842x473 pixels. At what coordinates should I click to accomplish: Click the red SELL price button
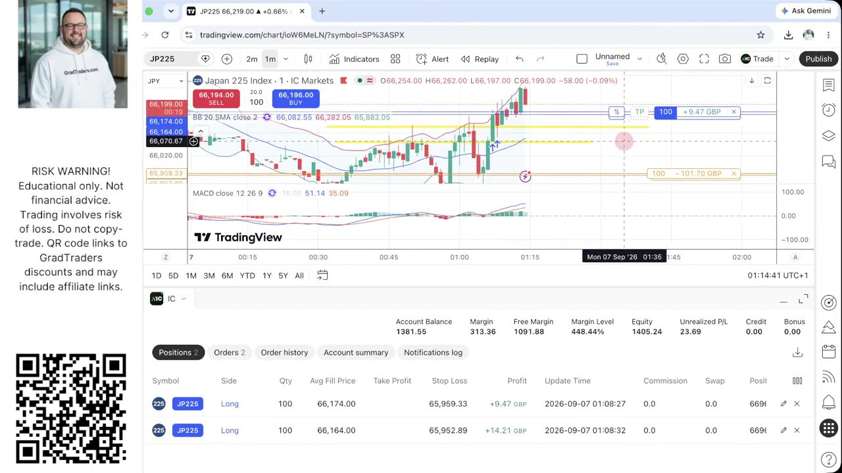(216, 99)
